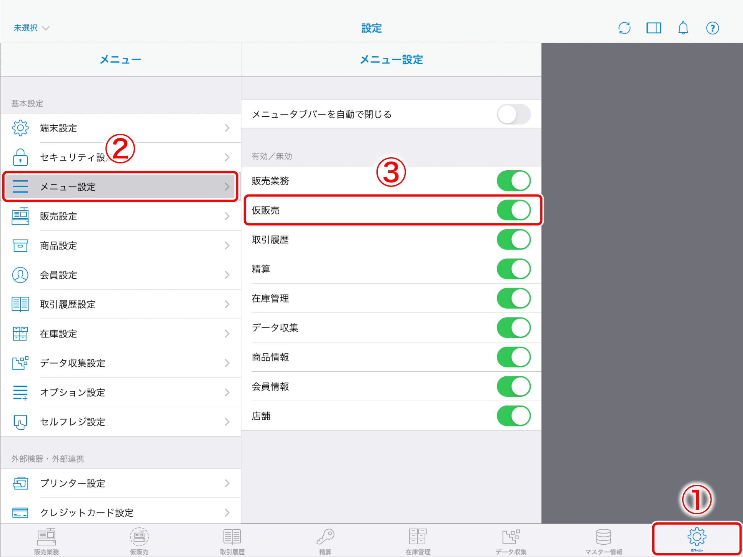The height and width of the screenshot is (557, 743).
Task: Open notifications bell icon
Action: click(x=683, y=28)
